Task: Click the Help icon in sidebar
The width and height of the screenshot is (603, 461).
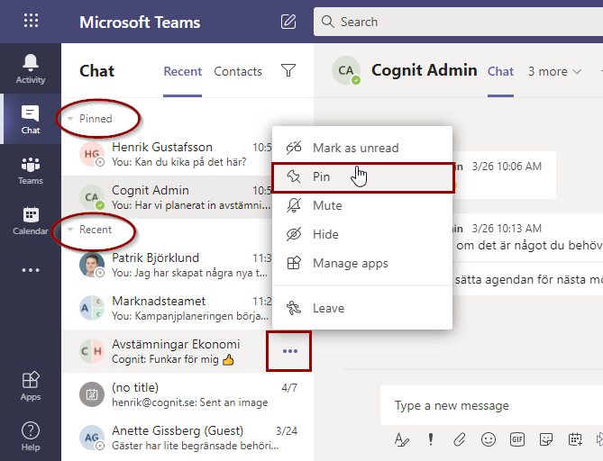Action: pos(31,436)
